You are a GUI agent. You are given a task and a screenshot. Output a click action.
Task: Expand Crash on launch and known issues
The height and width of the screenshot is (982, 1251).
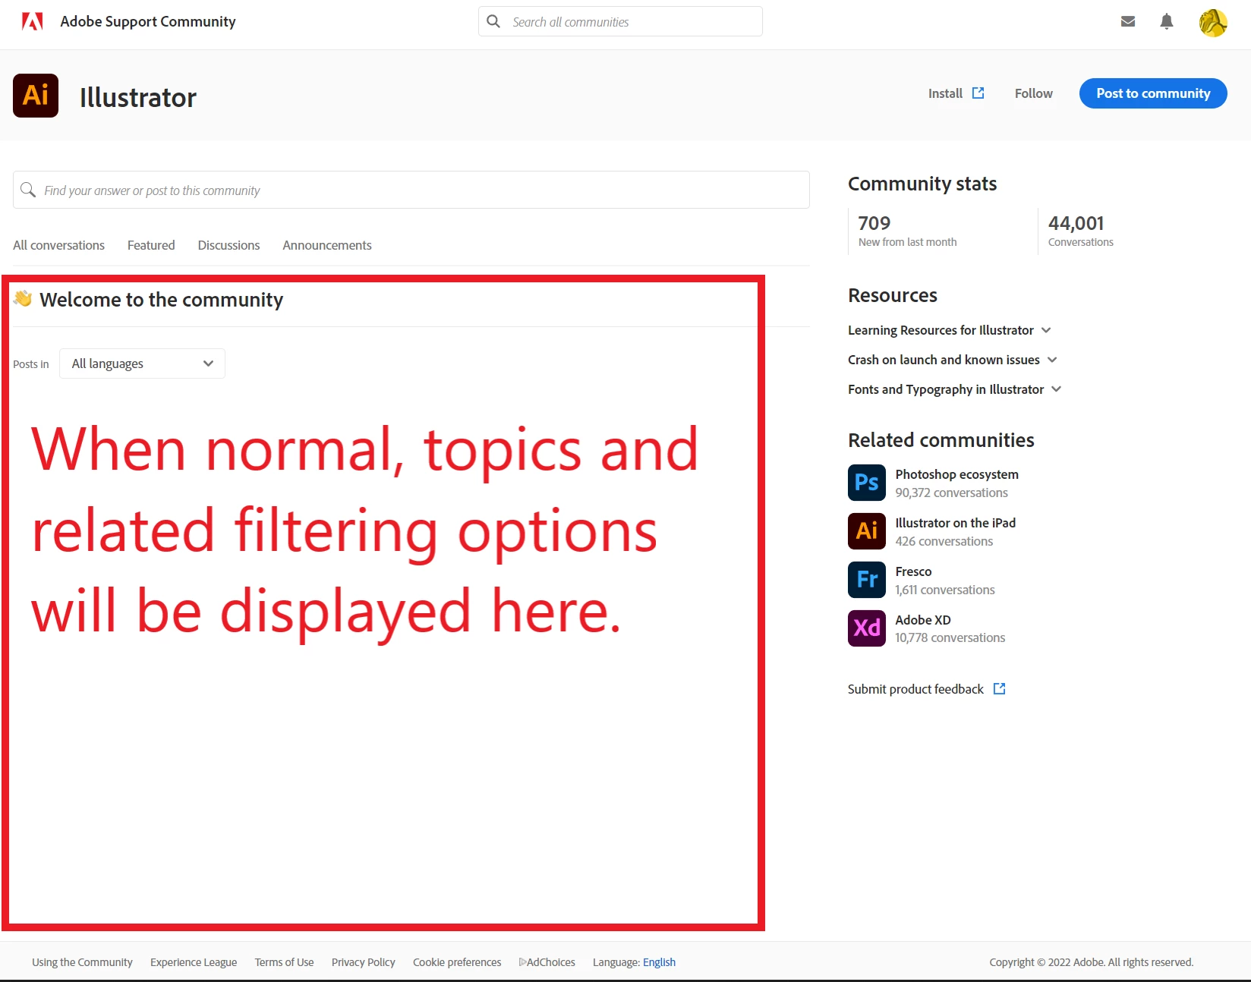[953, 360]
